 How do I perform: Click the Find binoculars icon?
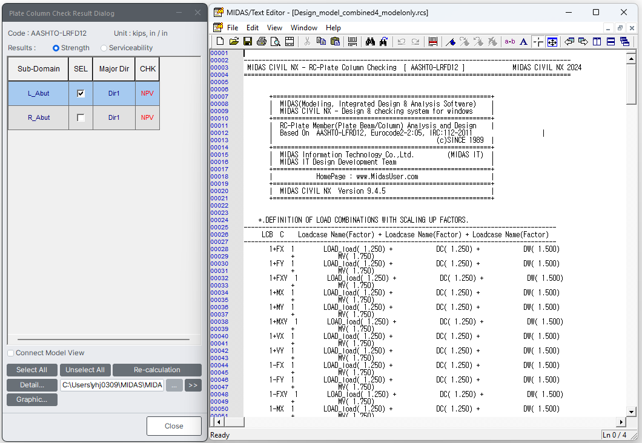(371, 42)
